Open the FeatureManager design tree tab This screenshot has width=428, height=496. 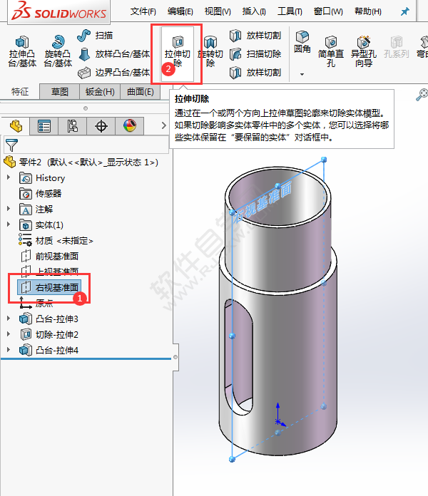point(16,126)
